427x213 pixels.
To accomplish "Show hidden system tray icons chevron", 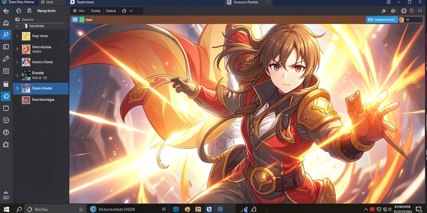I will coord(366,209).
